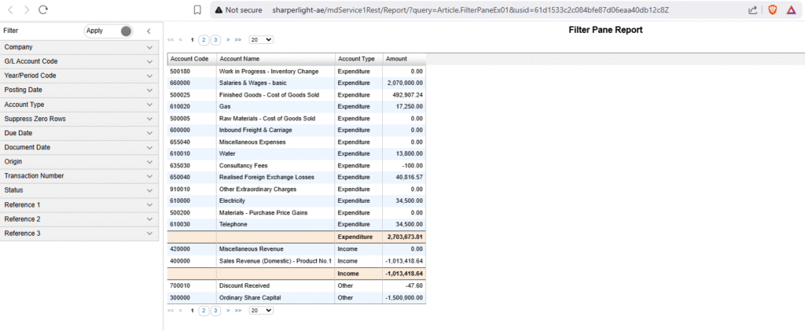Select amount -1,500,000.00 cell
Image resolution: width=805 pixels, height=331 pixels.
coord(404,298)
